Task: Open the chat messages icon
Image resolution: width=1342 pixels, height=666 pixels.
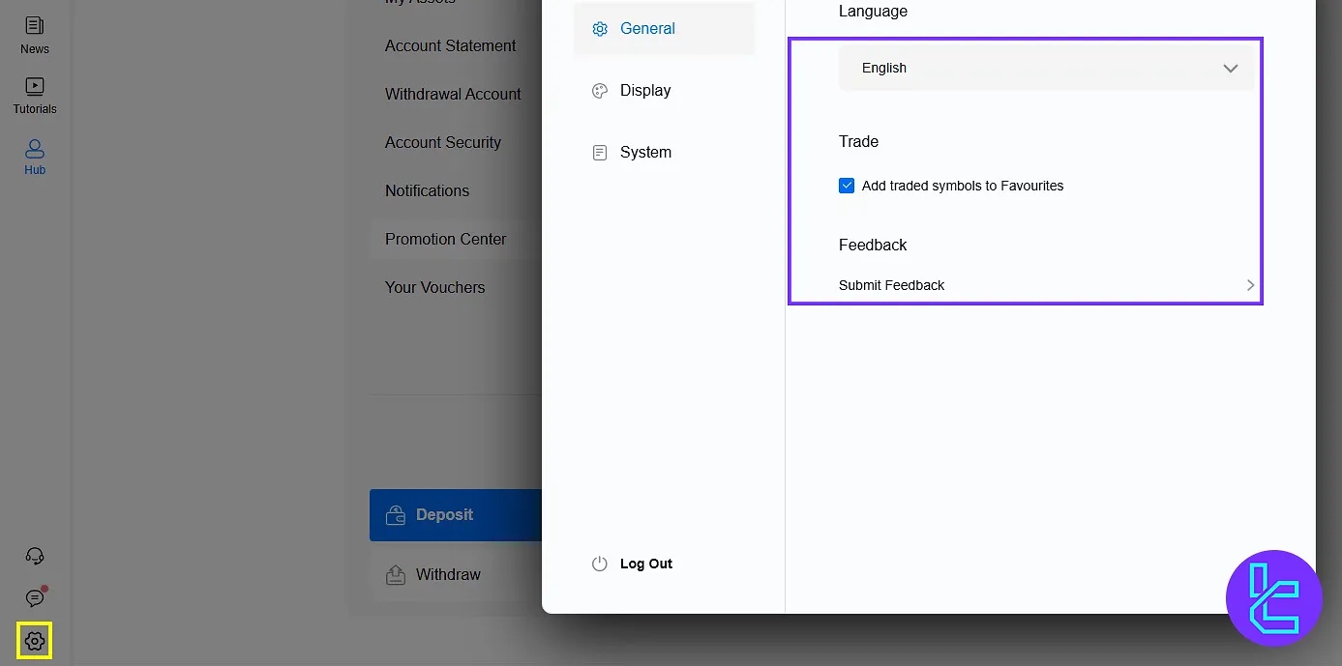Action: (x=35, y=598)
